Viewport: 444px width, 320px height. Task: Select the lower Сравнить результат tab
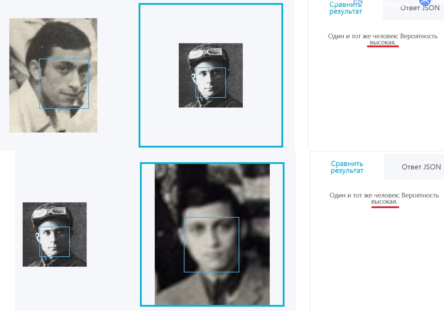[x=347, y=167]
